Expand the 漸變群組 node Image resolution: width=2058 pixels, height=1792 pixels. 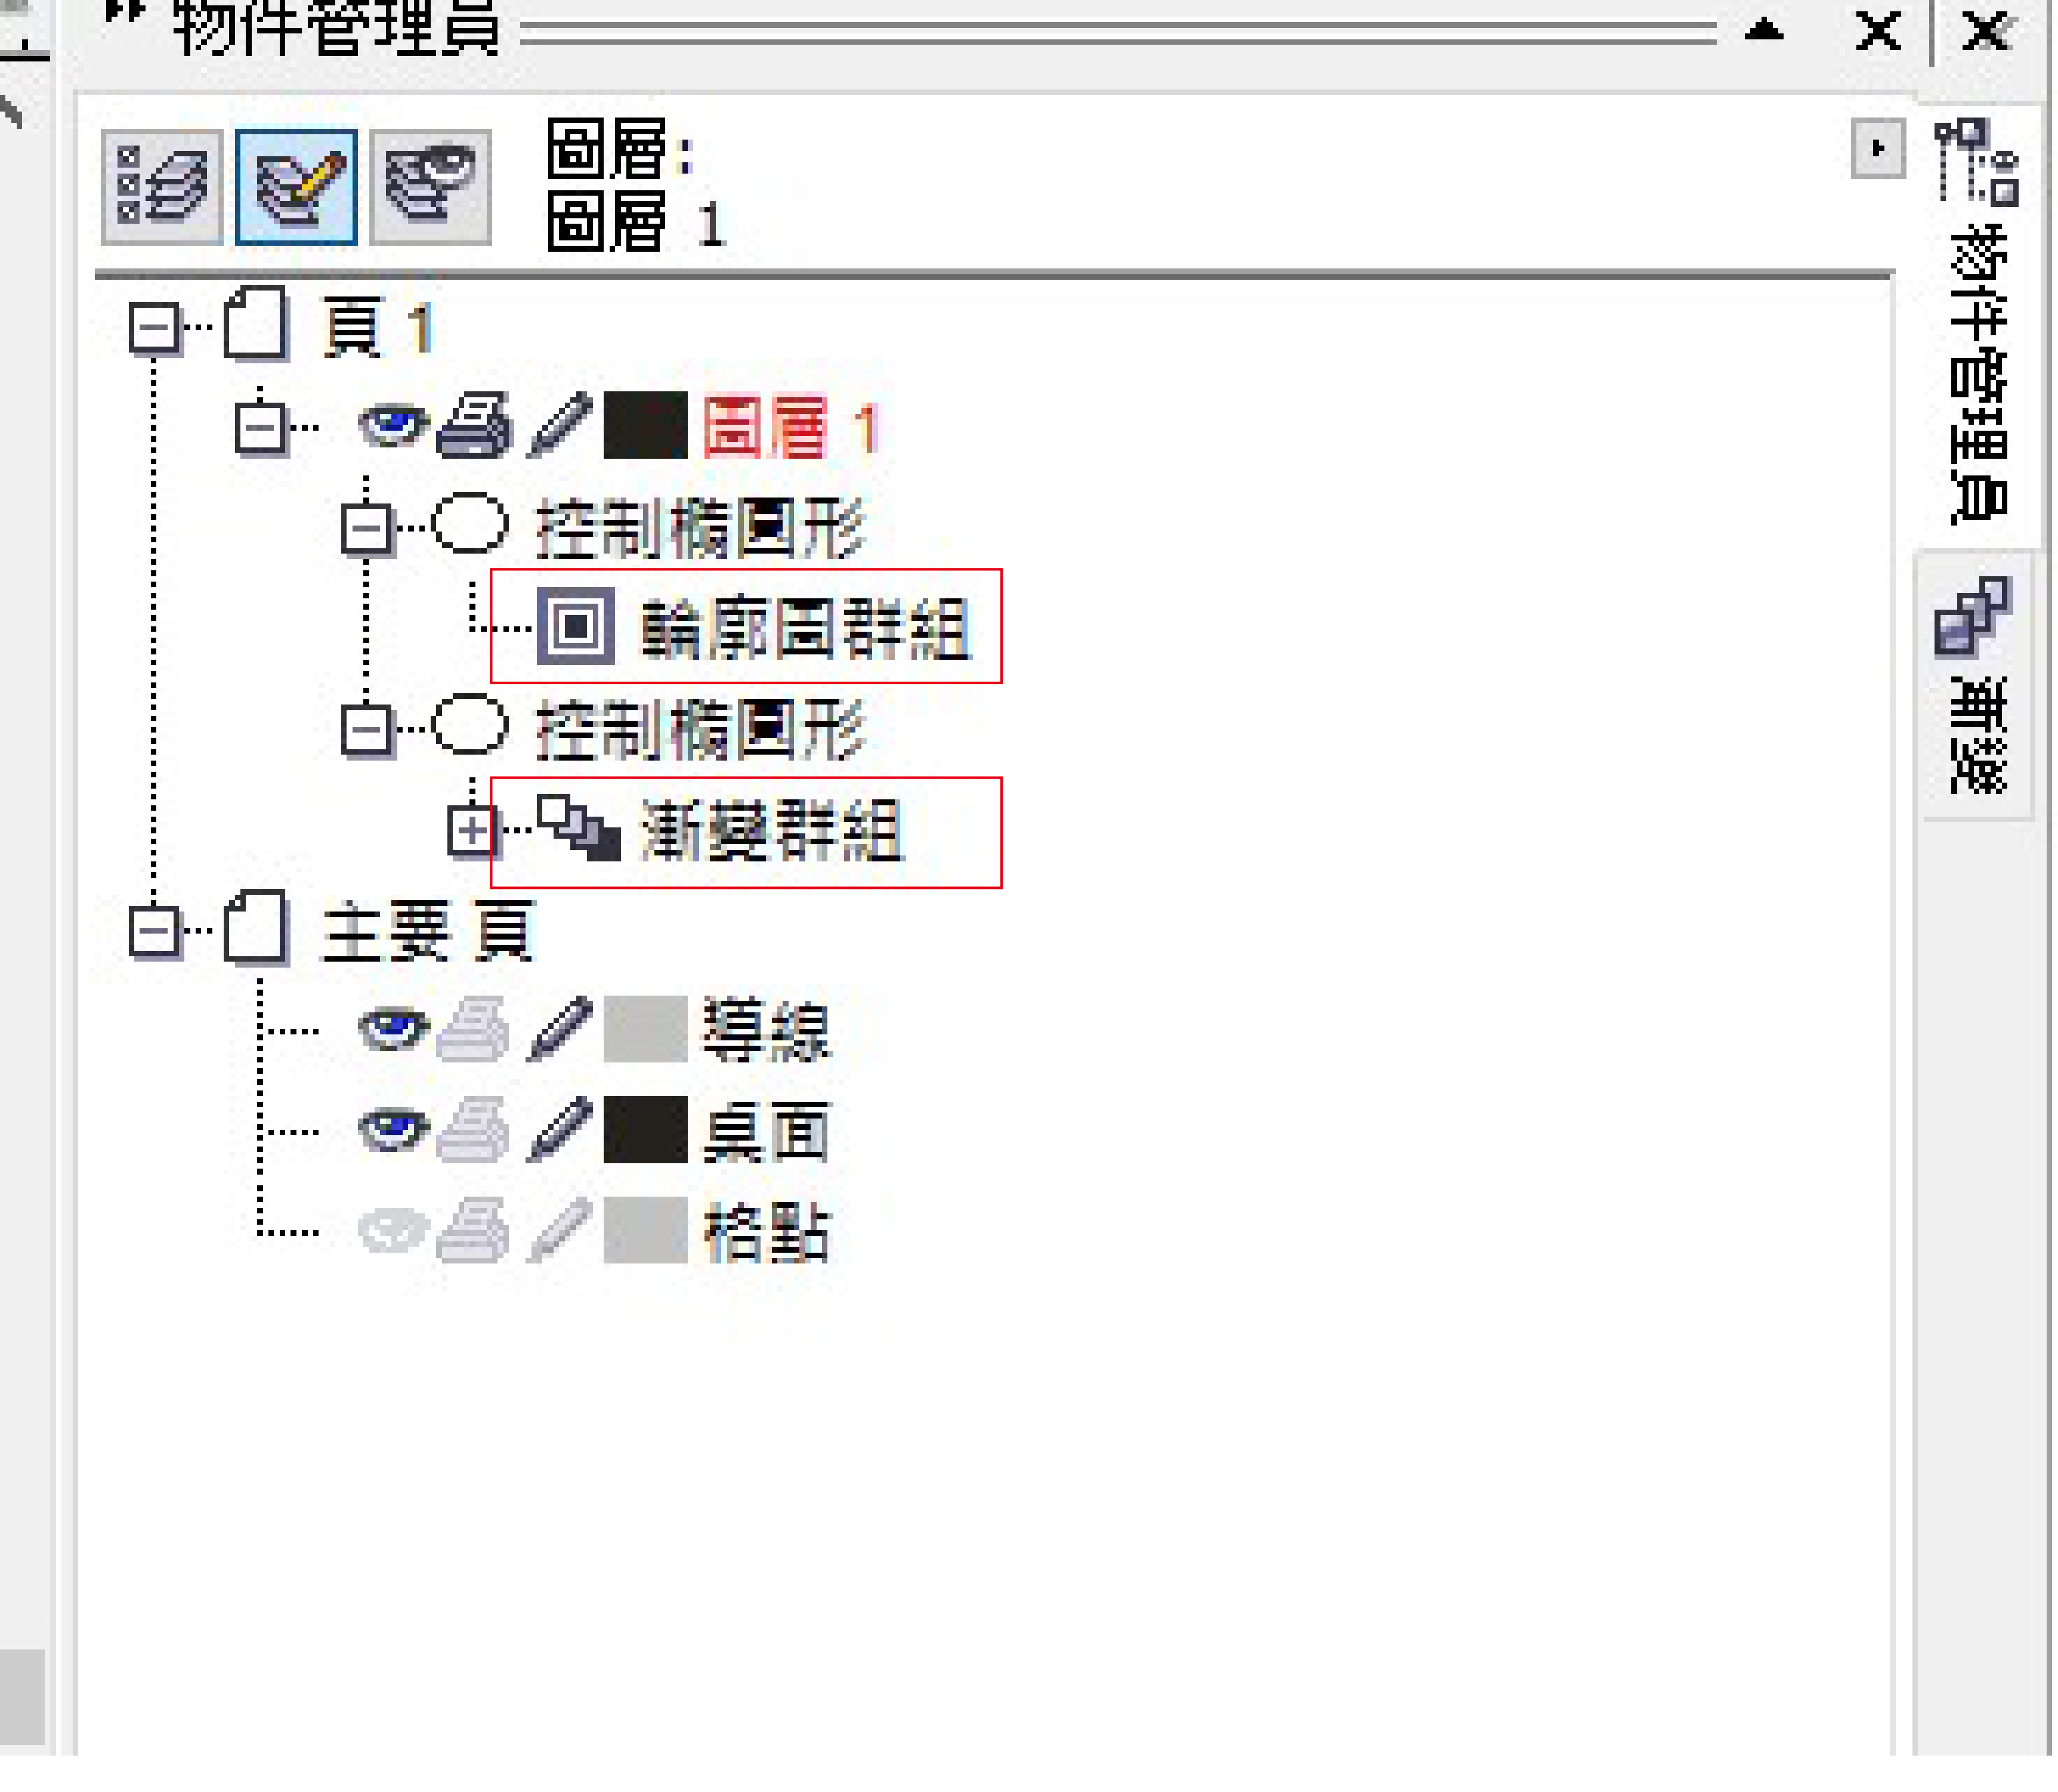(x=473, y=830)
